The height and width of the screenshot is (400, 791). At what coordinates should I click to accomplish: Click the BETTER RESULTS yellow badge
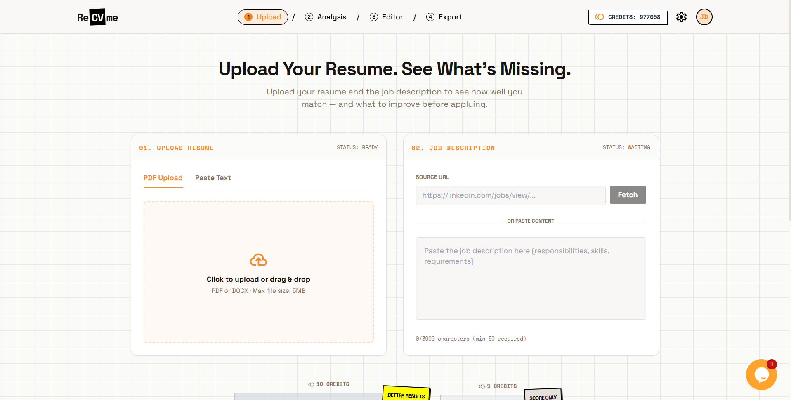[406, 393]
